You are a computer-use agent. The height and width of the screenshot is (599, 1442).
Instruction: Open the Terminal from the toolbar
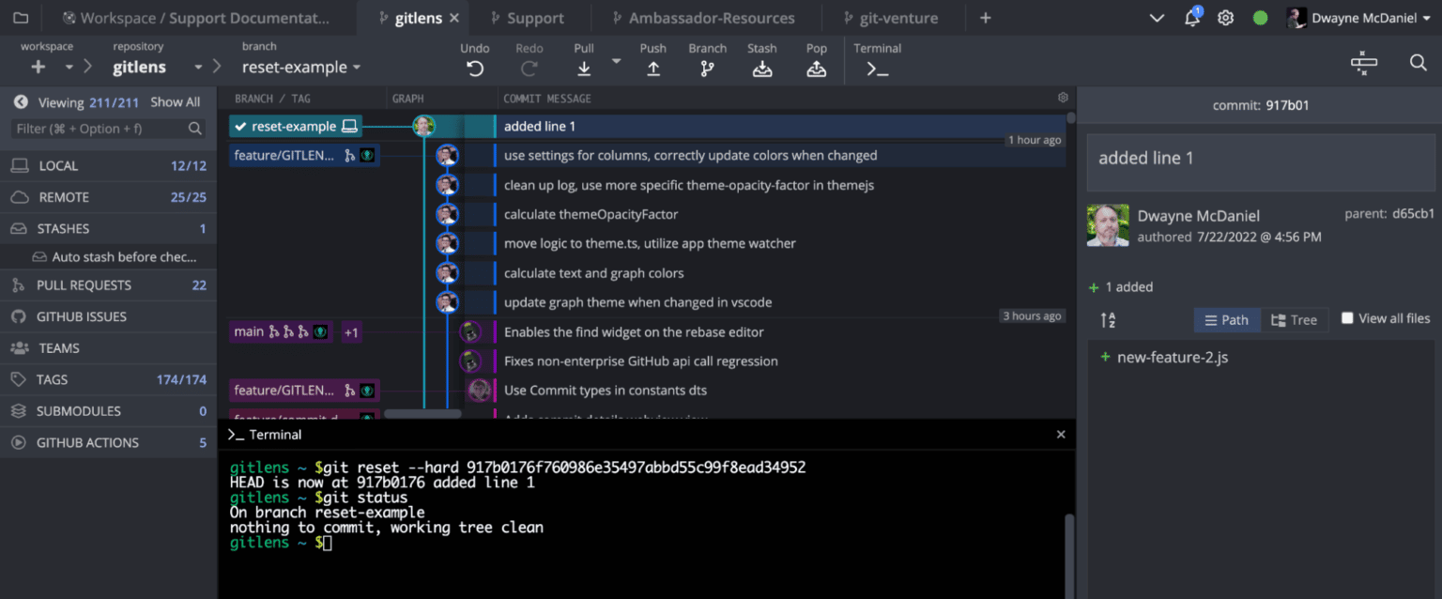877,68
